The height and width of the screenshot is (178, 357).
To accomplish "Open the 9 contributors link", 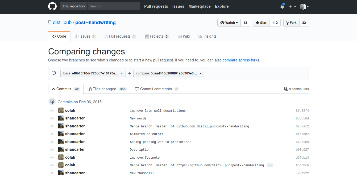I will (296, 89).
